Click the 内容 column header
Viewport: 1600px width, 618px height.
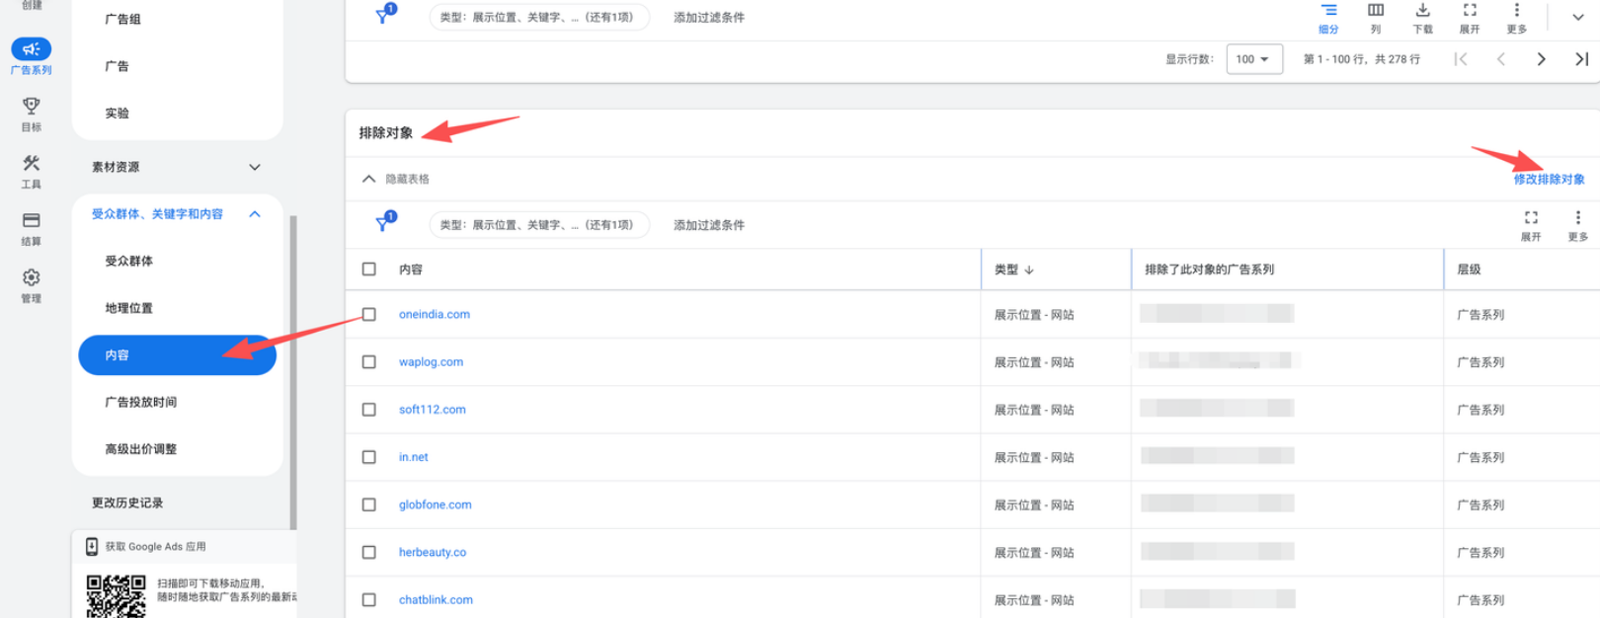411,270
